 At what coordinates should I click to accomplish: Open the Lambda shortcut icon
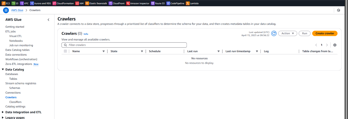tap(188, 4)
